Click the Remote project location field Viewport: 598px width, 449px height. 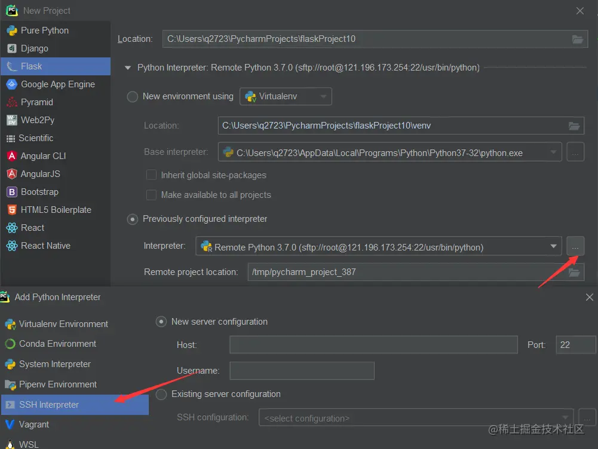pos(416,272)
